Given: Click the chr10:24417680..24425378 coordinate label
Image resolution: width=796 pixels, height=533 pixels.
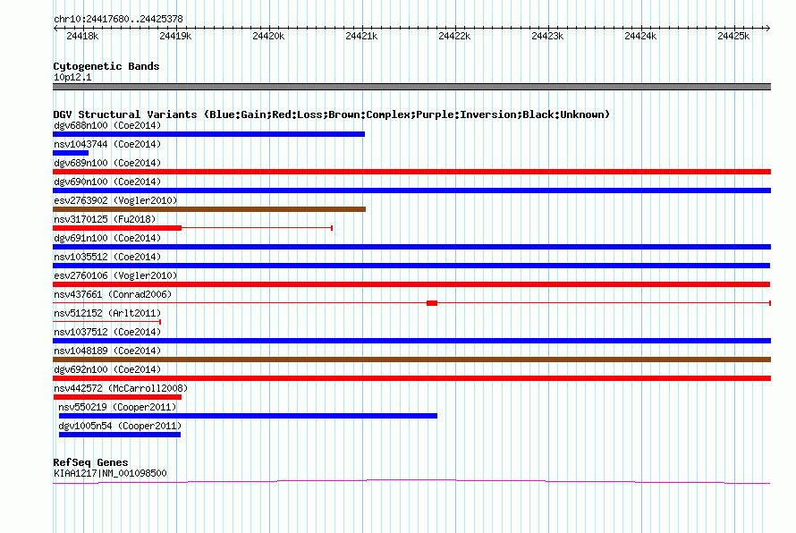Looking at the screenshot, I should 118,19.
